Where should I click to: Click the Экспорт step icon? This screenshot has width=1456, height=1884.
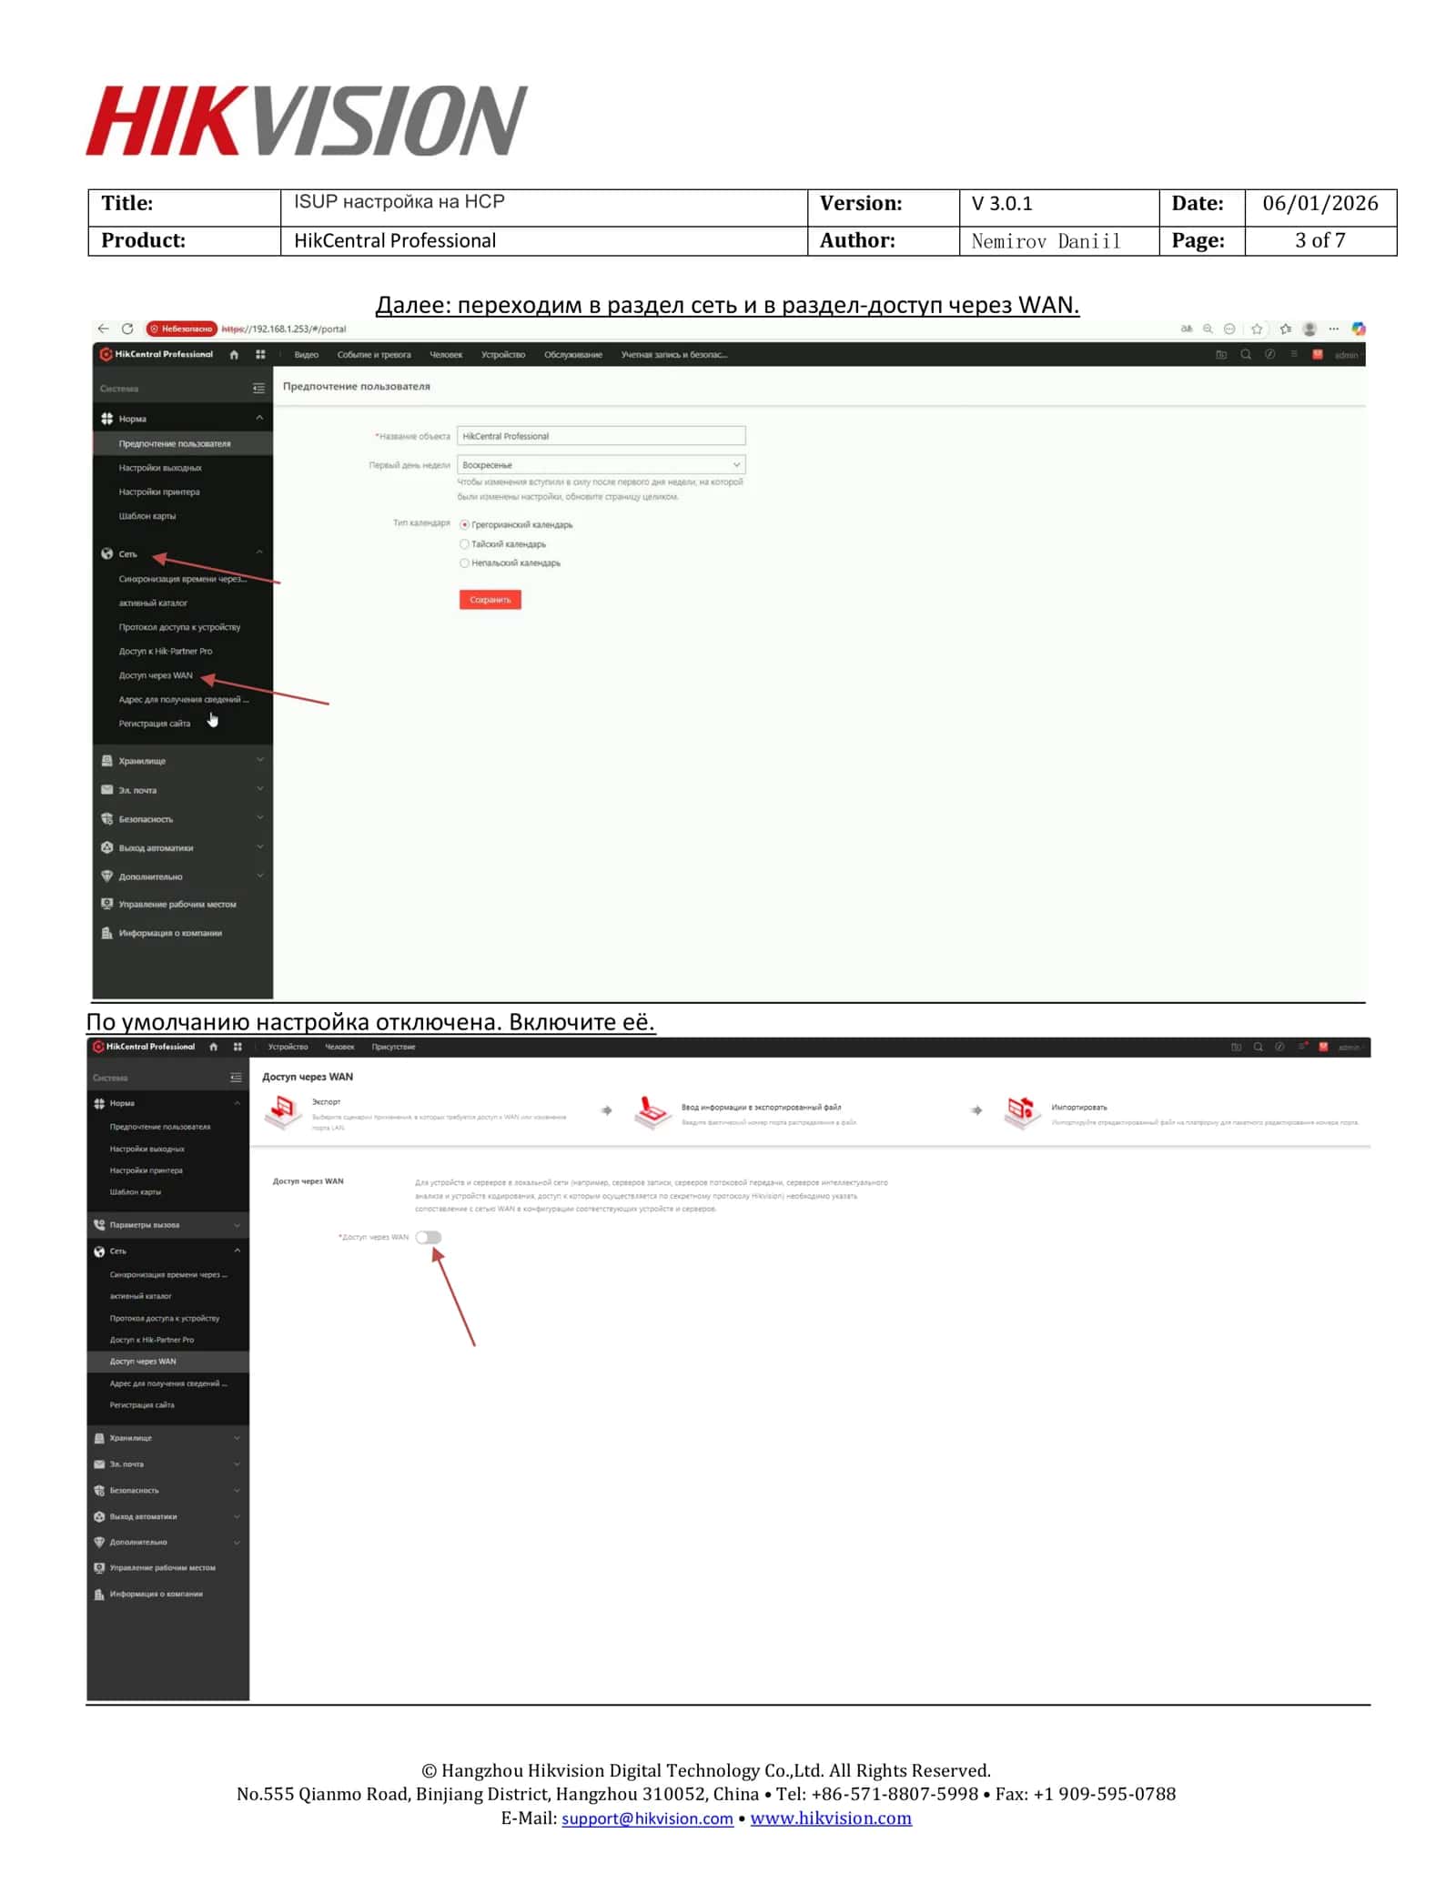pyautogui.click(x=283, y=1111)
